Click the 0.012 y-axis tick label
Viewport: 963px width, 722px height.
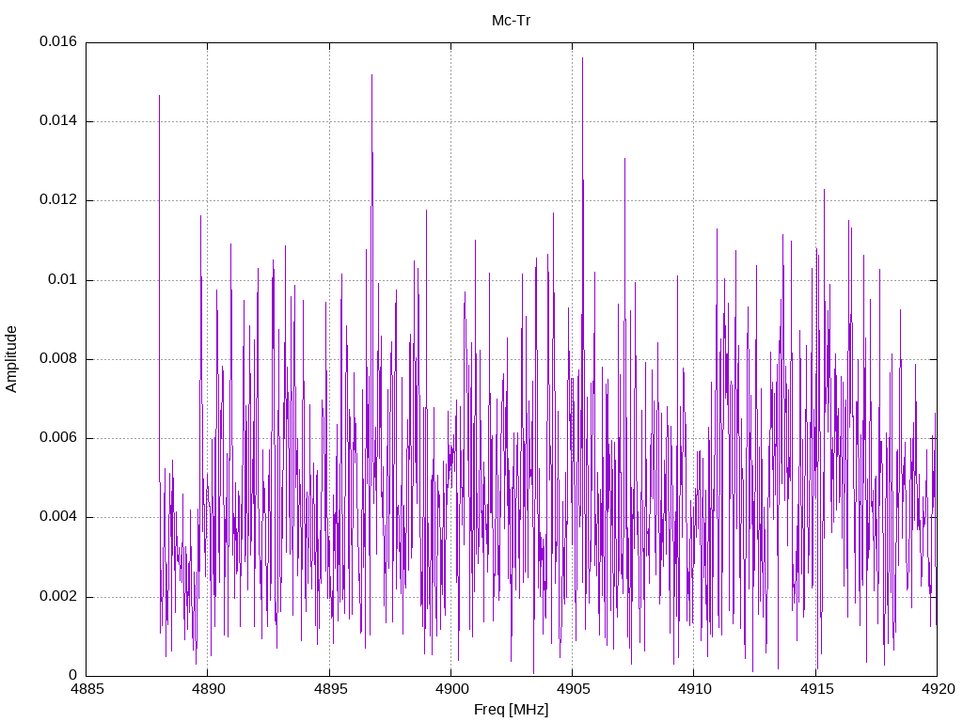tap(58, 200)
